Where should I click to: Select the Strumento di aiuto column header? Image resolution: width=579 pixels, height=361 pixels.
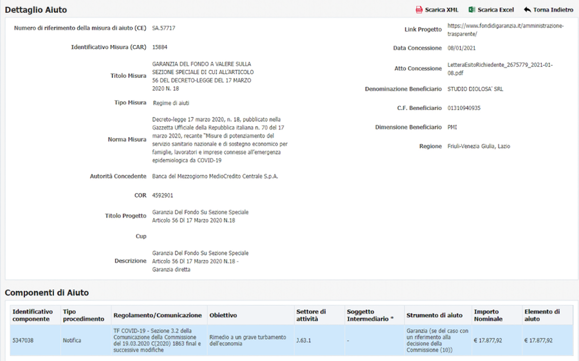click(x=438, y=315)
